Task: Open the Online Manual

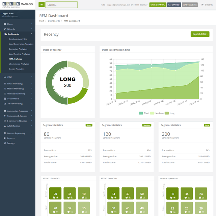Action: 158,5
